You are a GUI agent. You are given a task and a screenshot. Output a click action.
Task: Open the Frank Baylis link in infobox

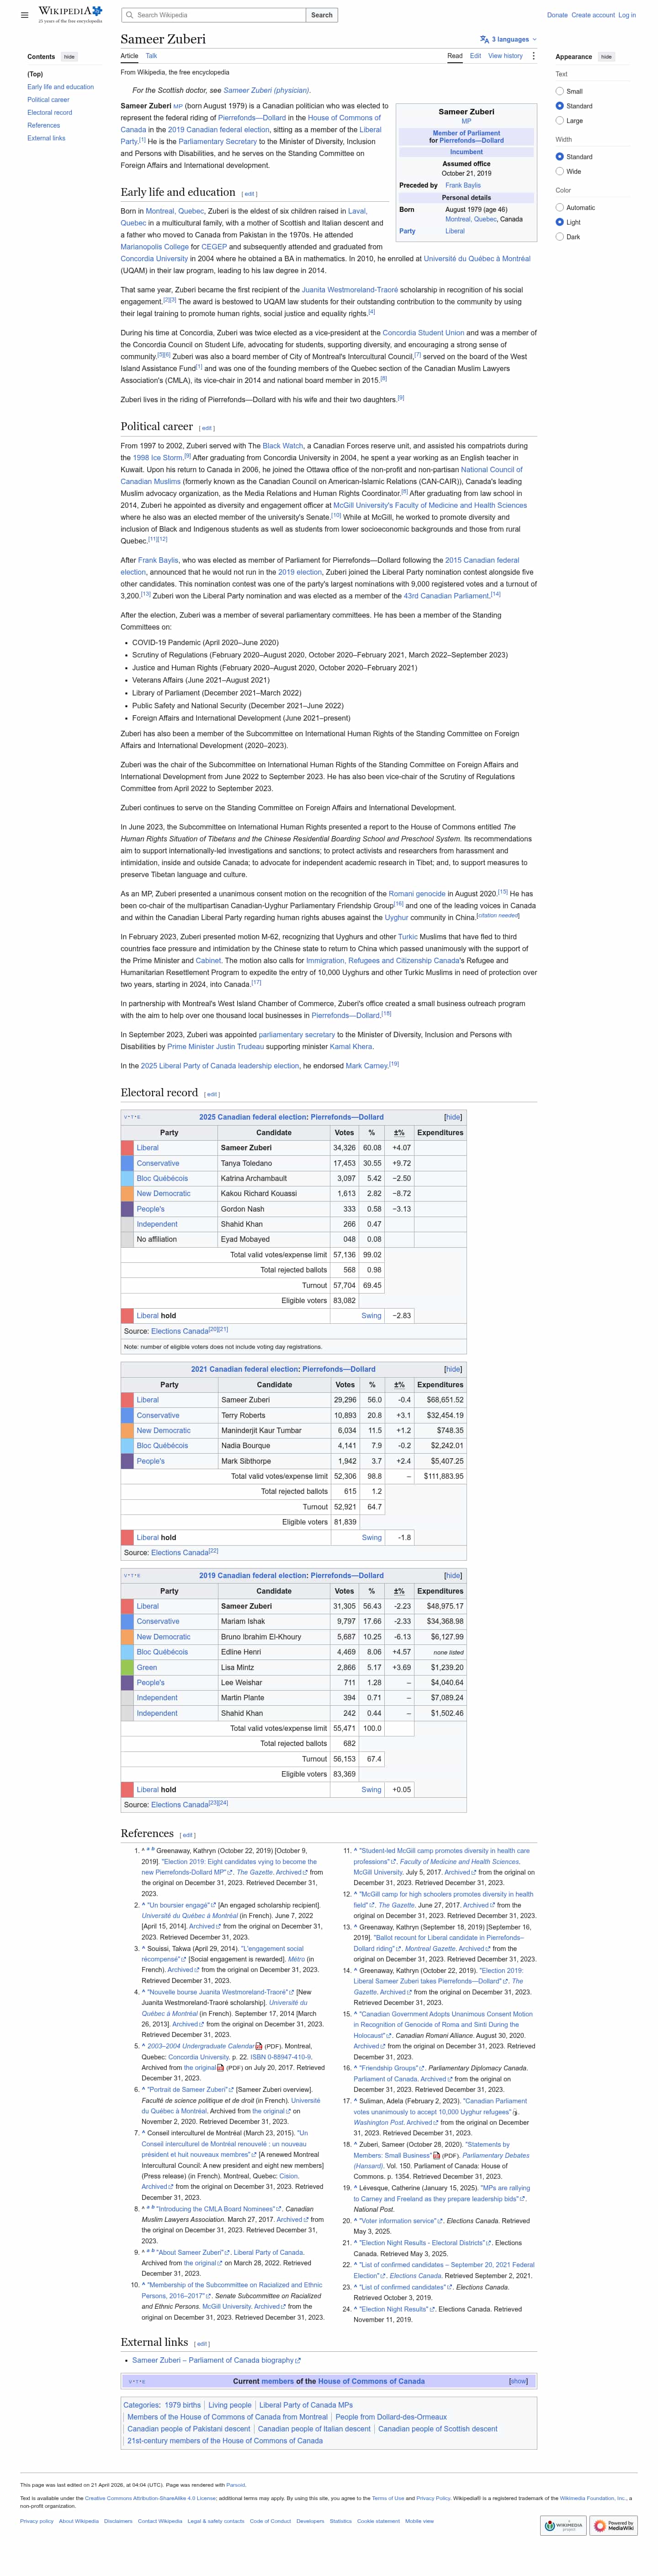point(462,185)
